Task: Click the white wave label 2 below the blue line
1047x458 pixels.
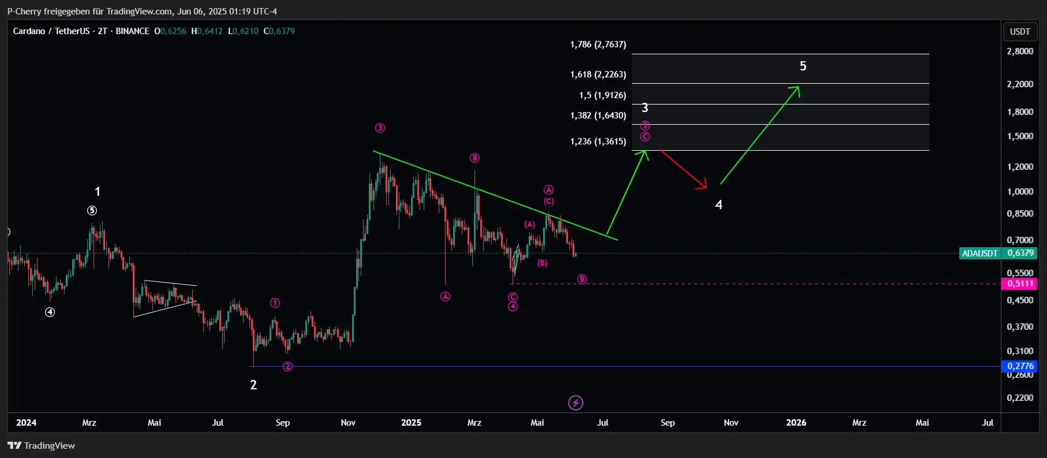Action: pos(253,385)
